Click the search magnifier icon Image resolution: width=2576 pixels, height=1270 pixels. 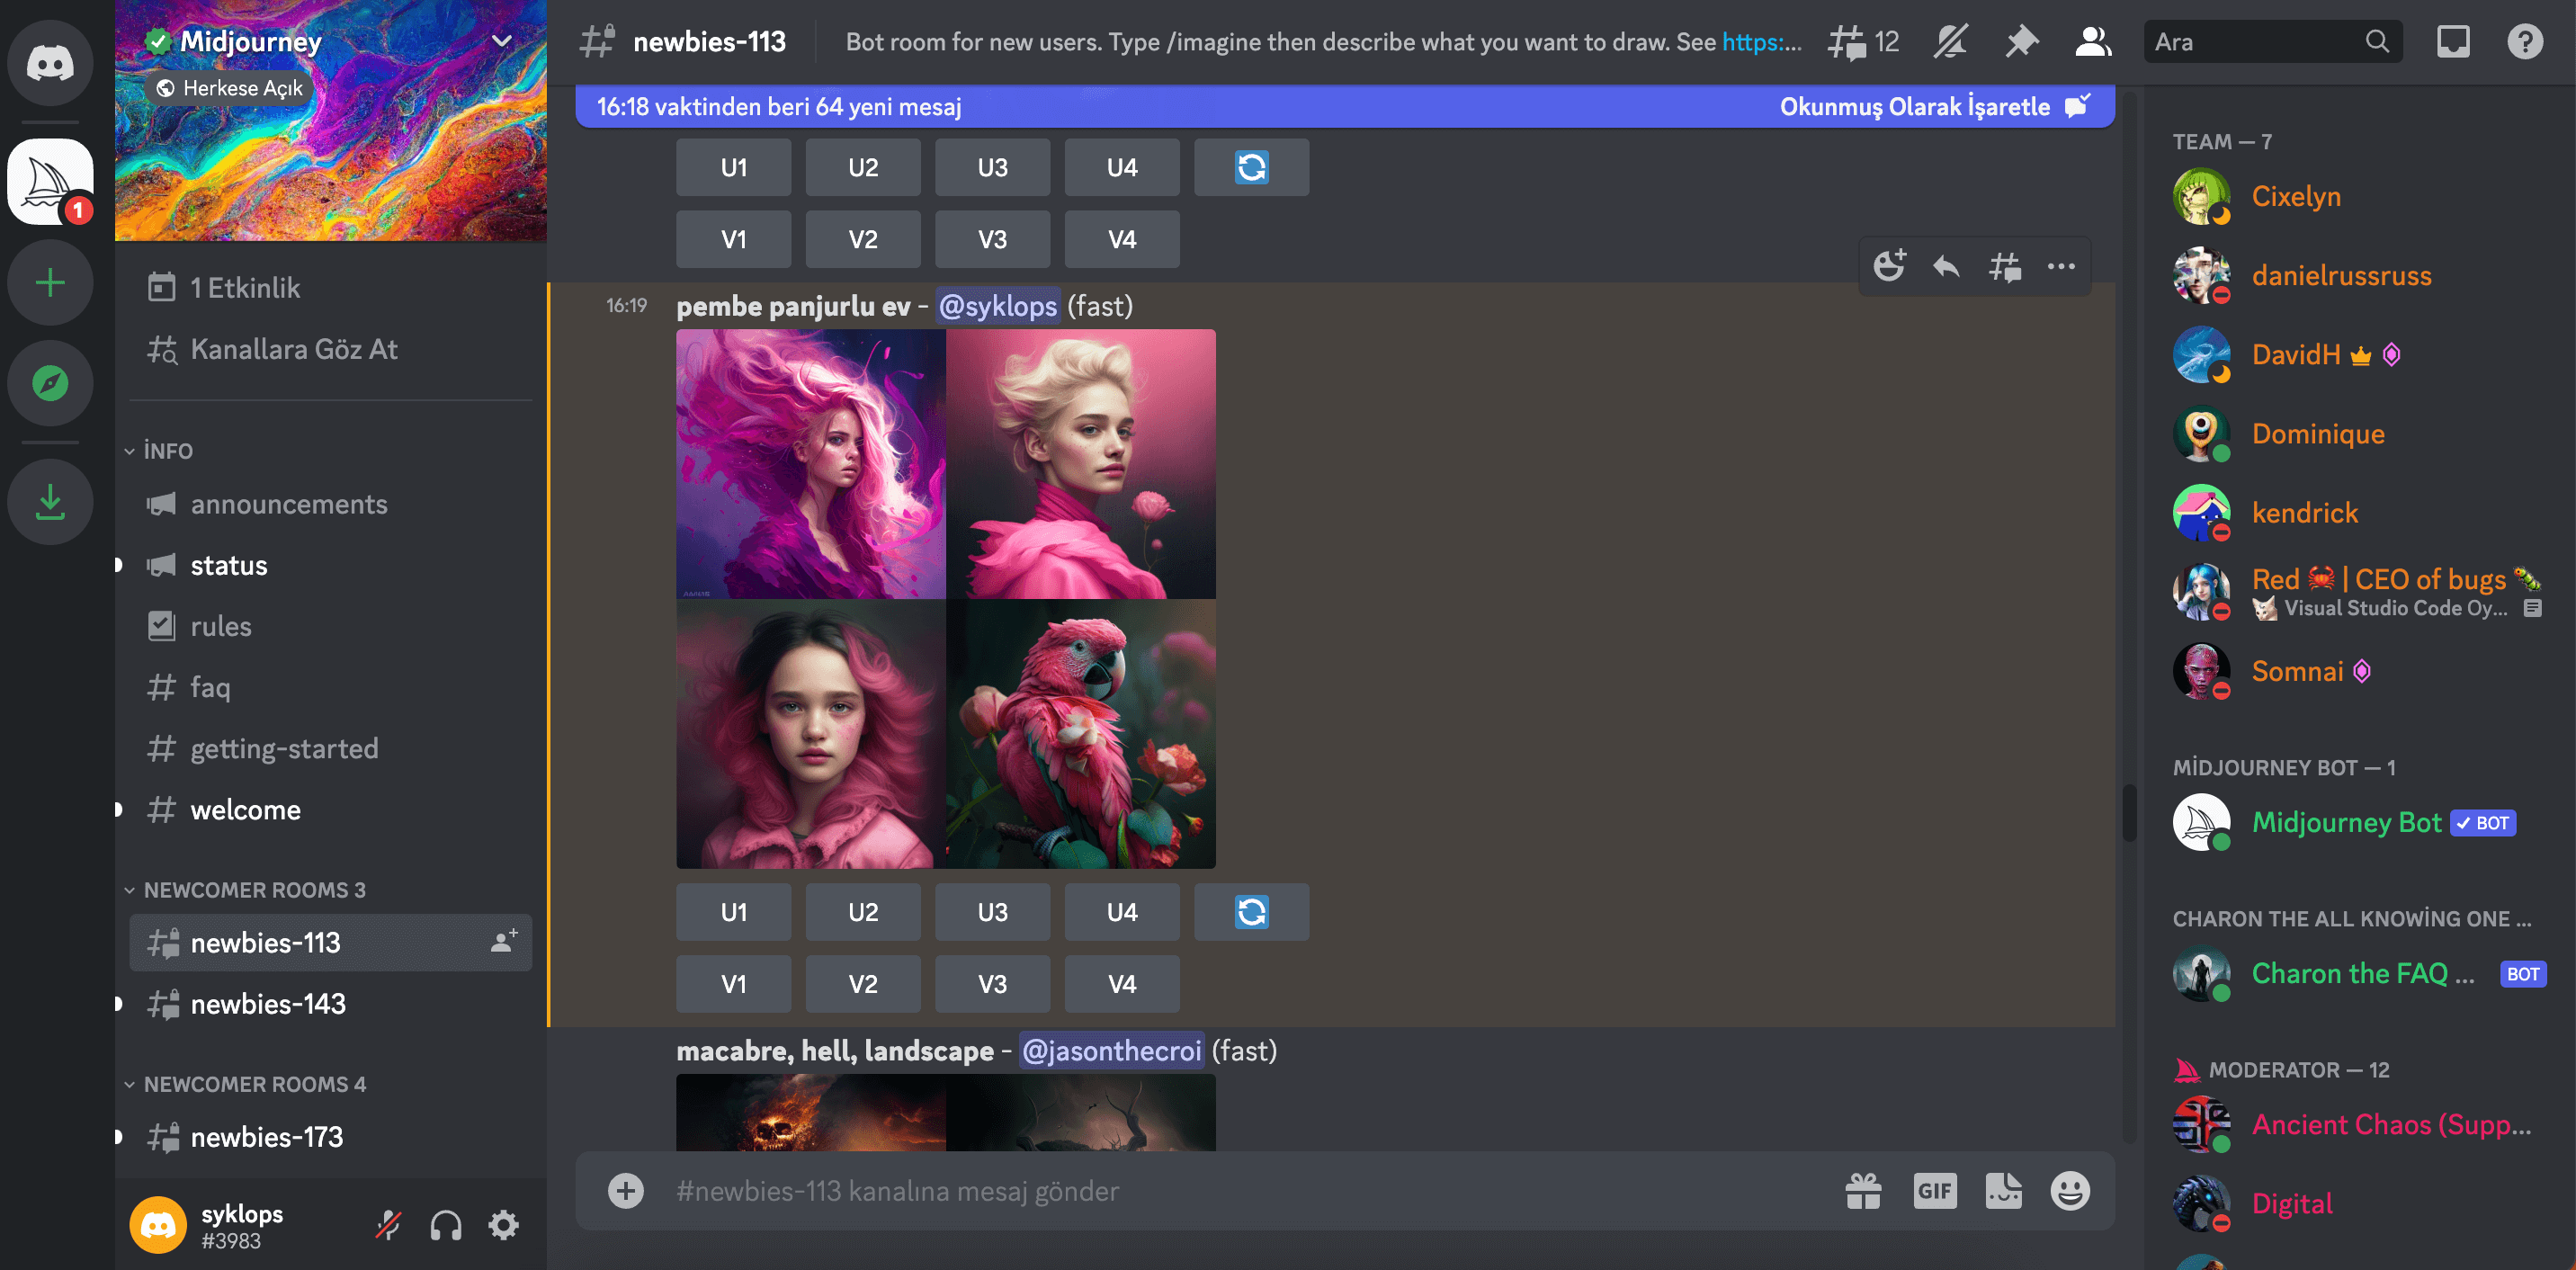point(2377,42)
